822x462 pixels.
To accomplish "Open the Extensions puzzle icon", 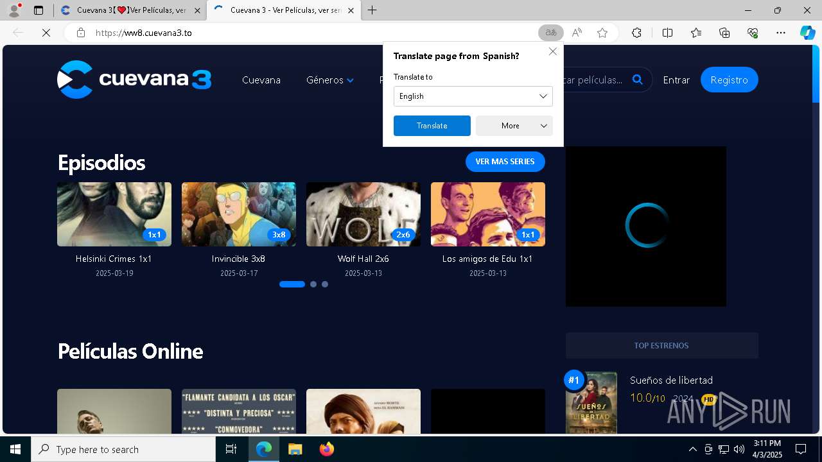I will [636, 33].
